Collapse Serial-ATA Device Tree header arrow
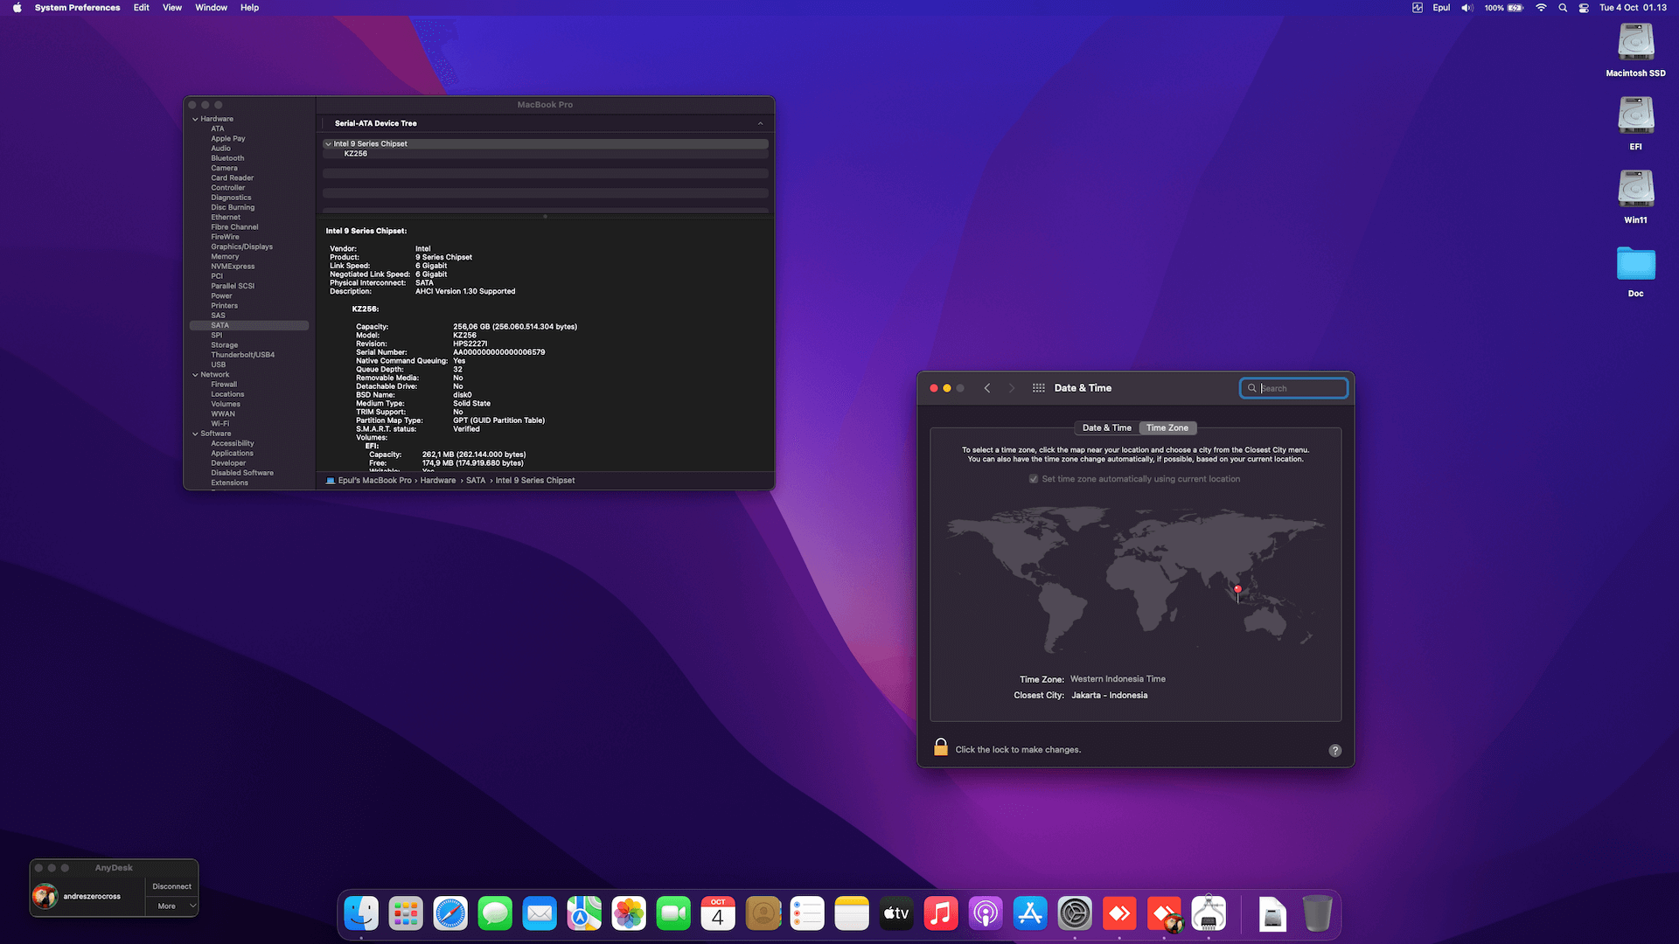Image resolution: width=1679 pixels, height=944 pixels. [760, 123]
